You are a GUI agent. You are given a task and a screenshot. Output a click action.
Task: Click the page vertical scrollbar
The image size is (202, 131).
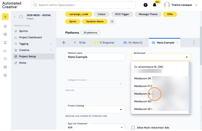pos(201,46)
